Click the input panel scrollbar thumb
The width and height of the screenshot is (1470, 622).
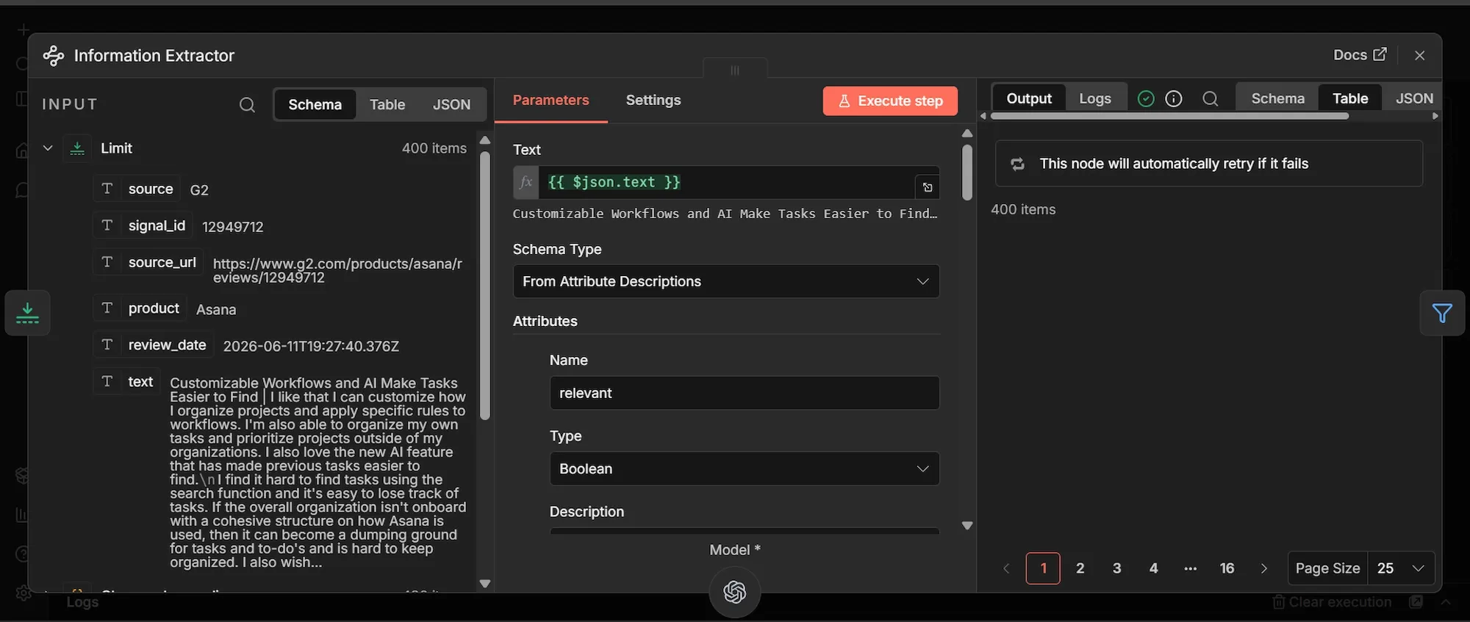[x=484, y=286]
